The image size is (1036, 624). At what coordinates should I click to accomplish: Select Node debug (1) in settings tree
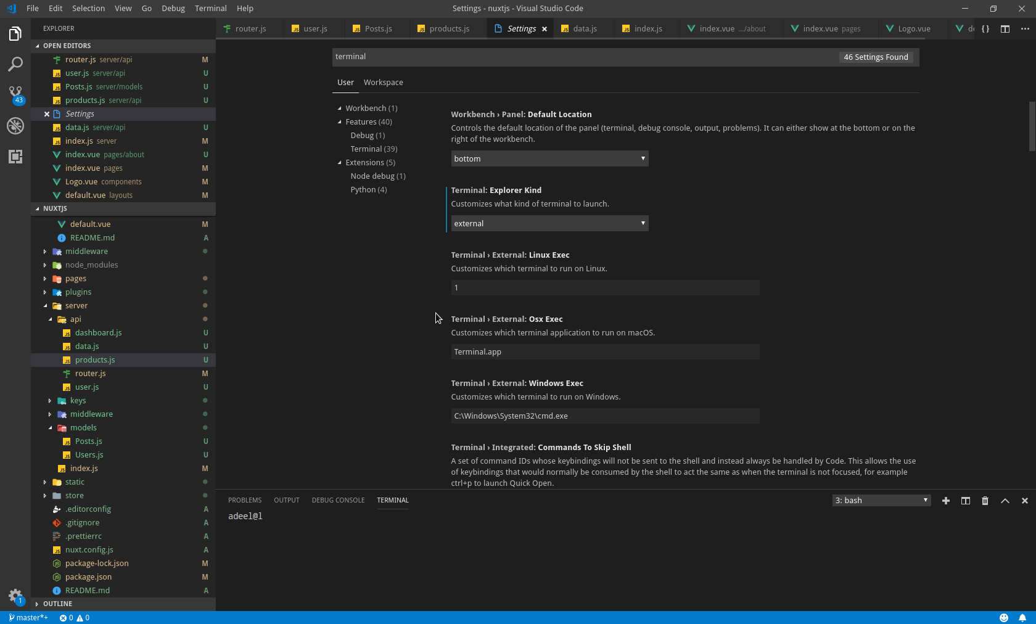click(378, 176)
